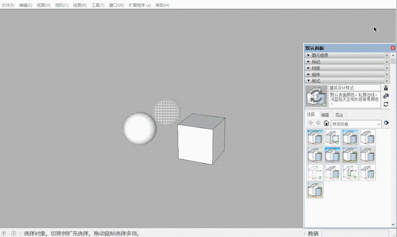Viewport: 397px width, 237px height.
Task: Click the current style preview thumbnail
Action: pos(316,96)
